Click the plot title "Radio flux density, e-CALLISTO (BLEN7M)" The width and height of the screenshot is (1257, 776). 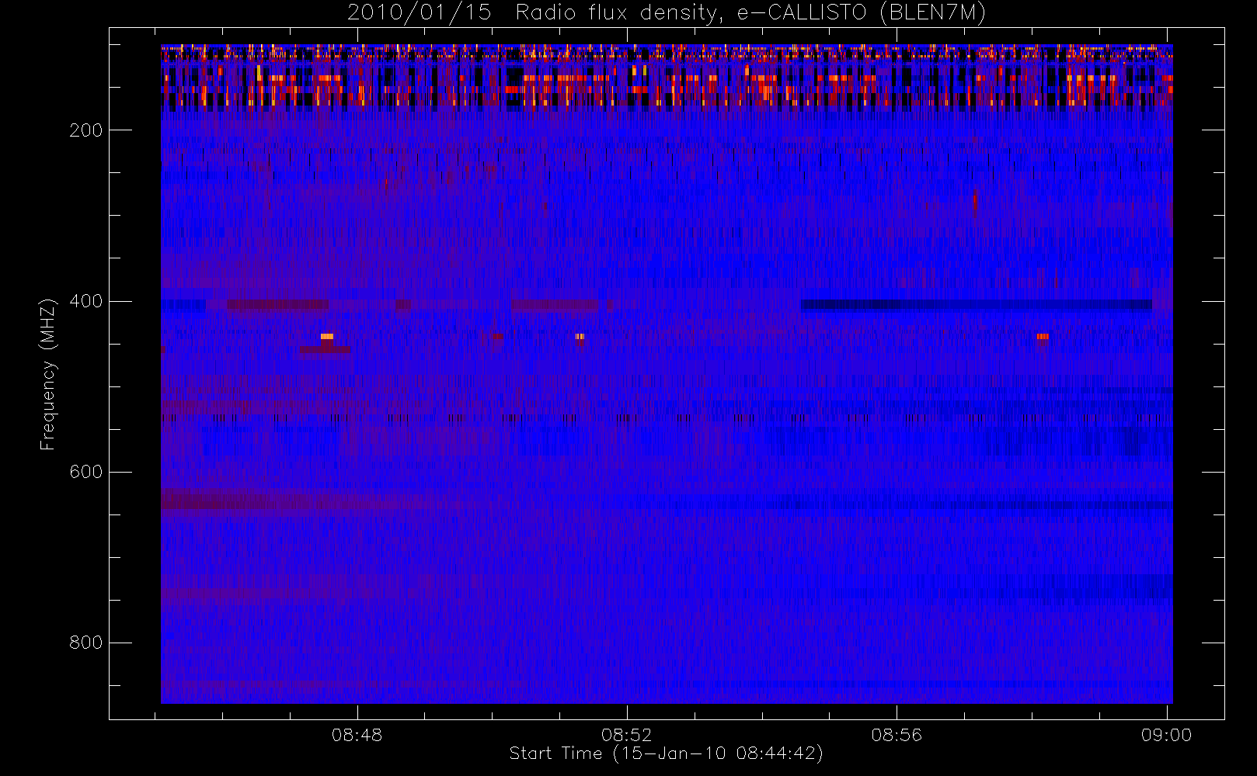click(750, 13)
